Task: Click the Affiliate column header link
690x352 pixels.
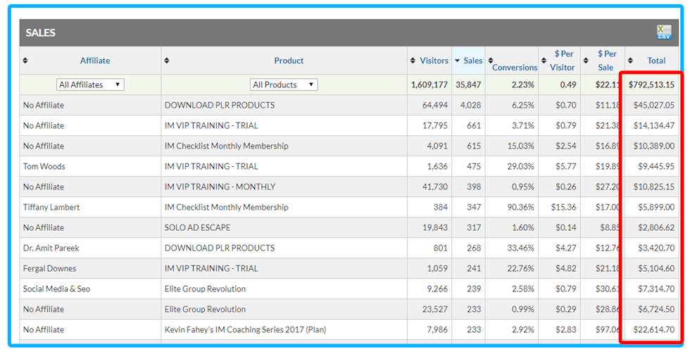Action: [x=95, y=61]
